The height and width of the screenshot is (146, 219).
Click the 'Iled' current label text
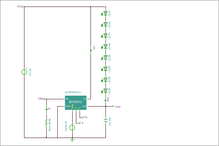click(x=108, y=99)
